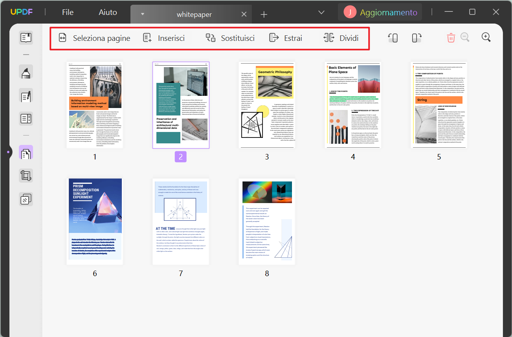The width and height of the screenshot is (512, 337).
Task: Rotate page counterclockwise icon
Action: coord(393,38)
